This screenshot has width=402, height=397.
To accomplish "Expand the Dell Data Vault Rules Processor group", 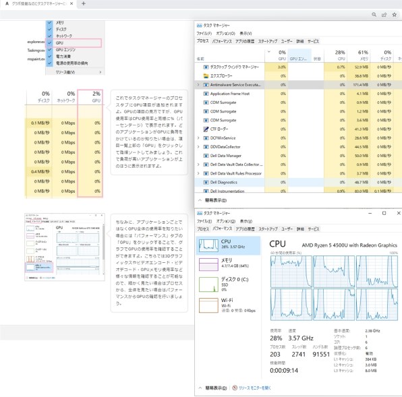I will coord(198,173).
